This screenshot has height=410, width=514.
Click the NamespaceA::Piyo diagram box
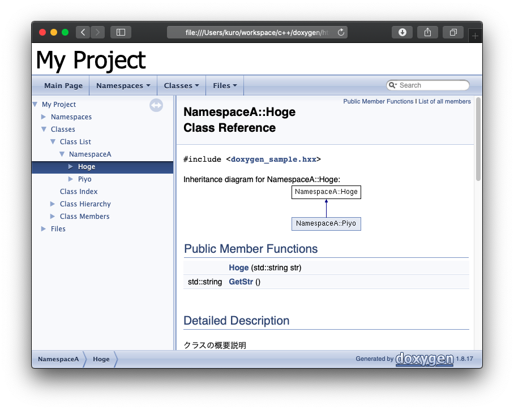point(326,224)
